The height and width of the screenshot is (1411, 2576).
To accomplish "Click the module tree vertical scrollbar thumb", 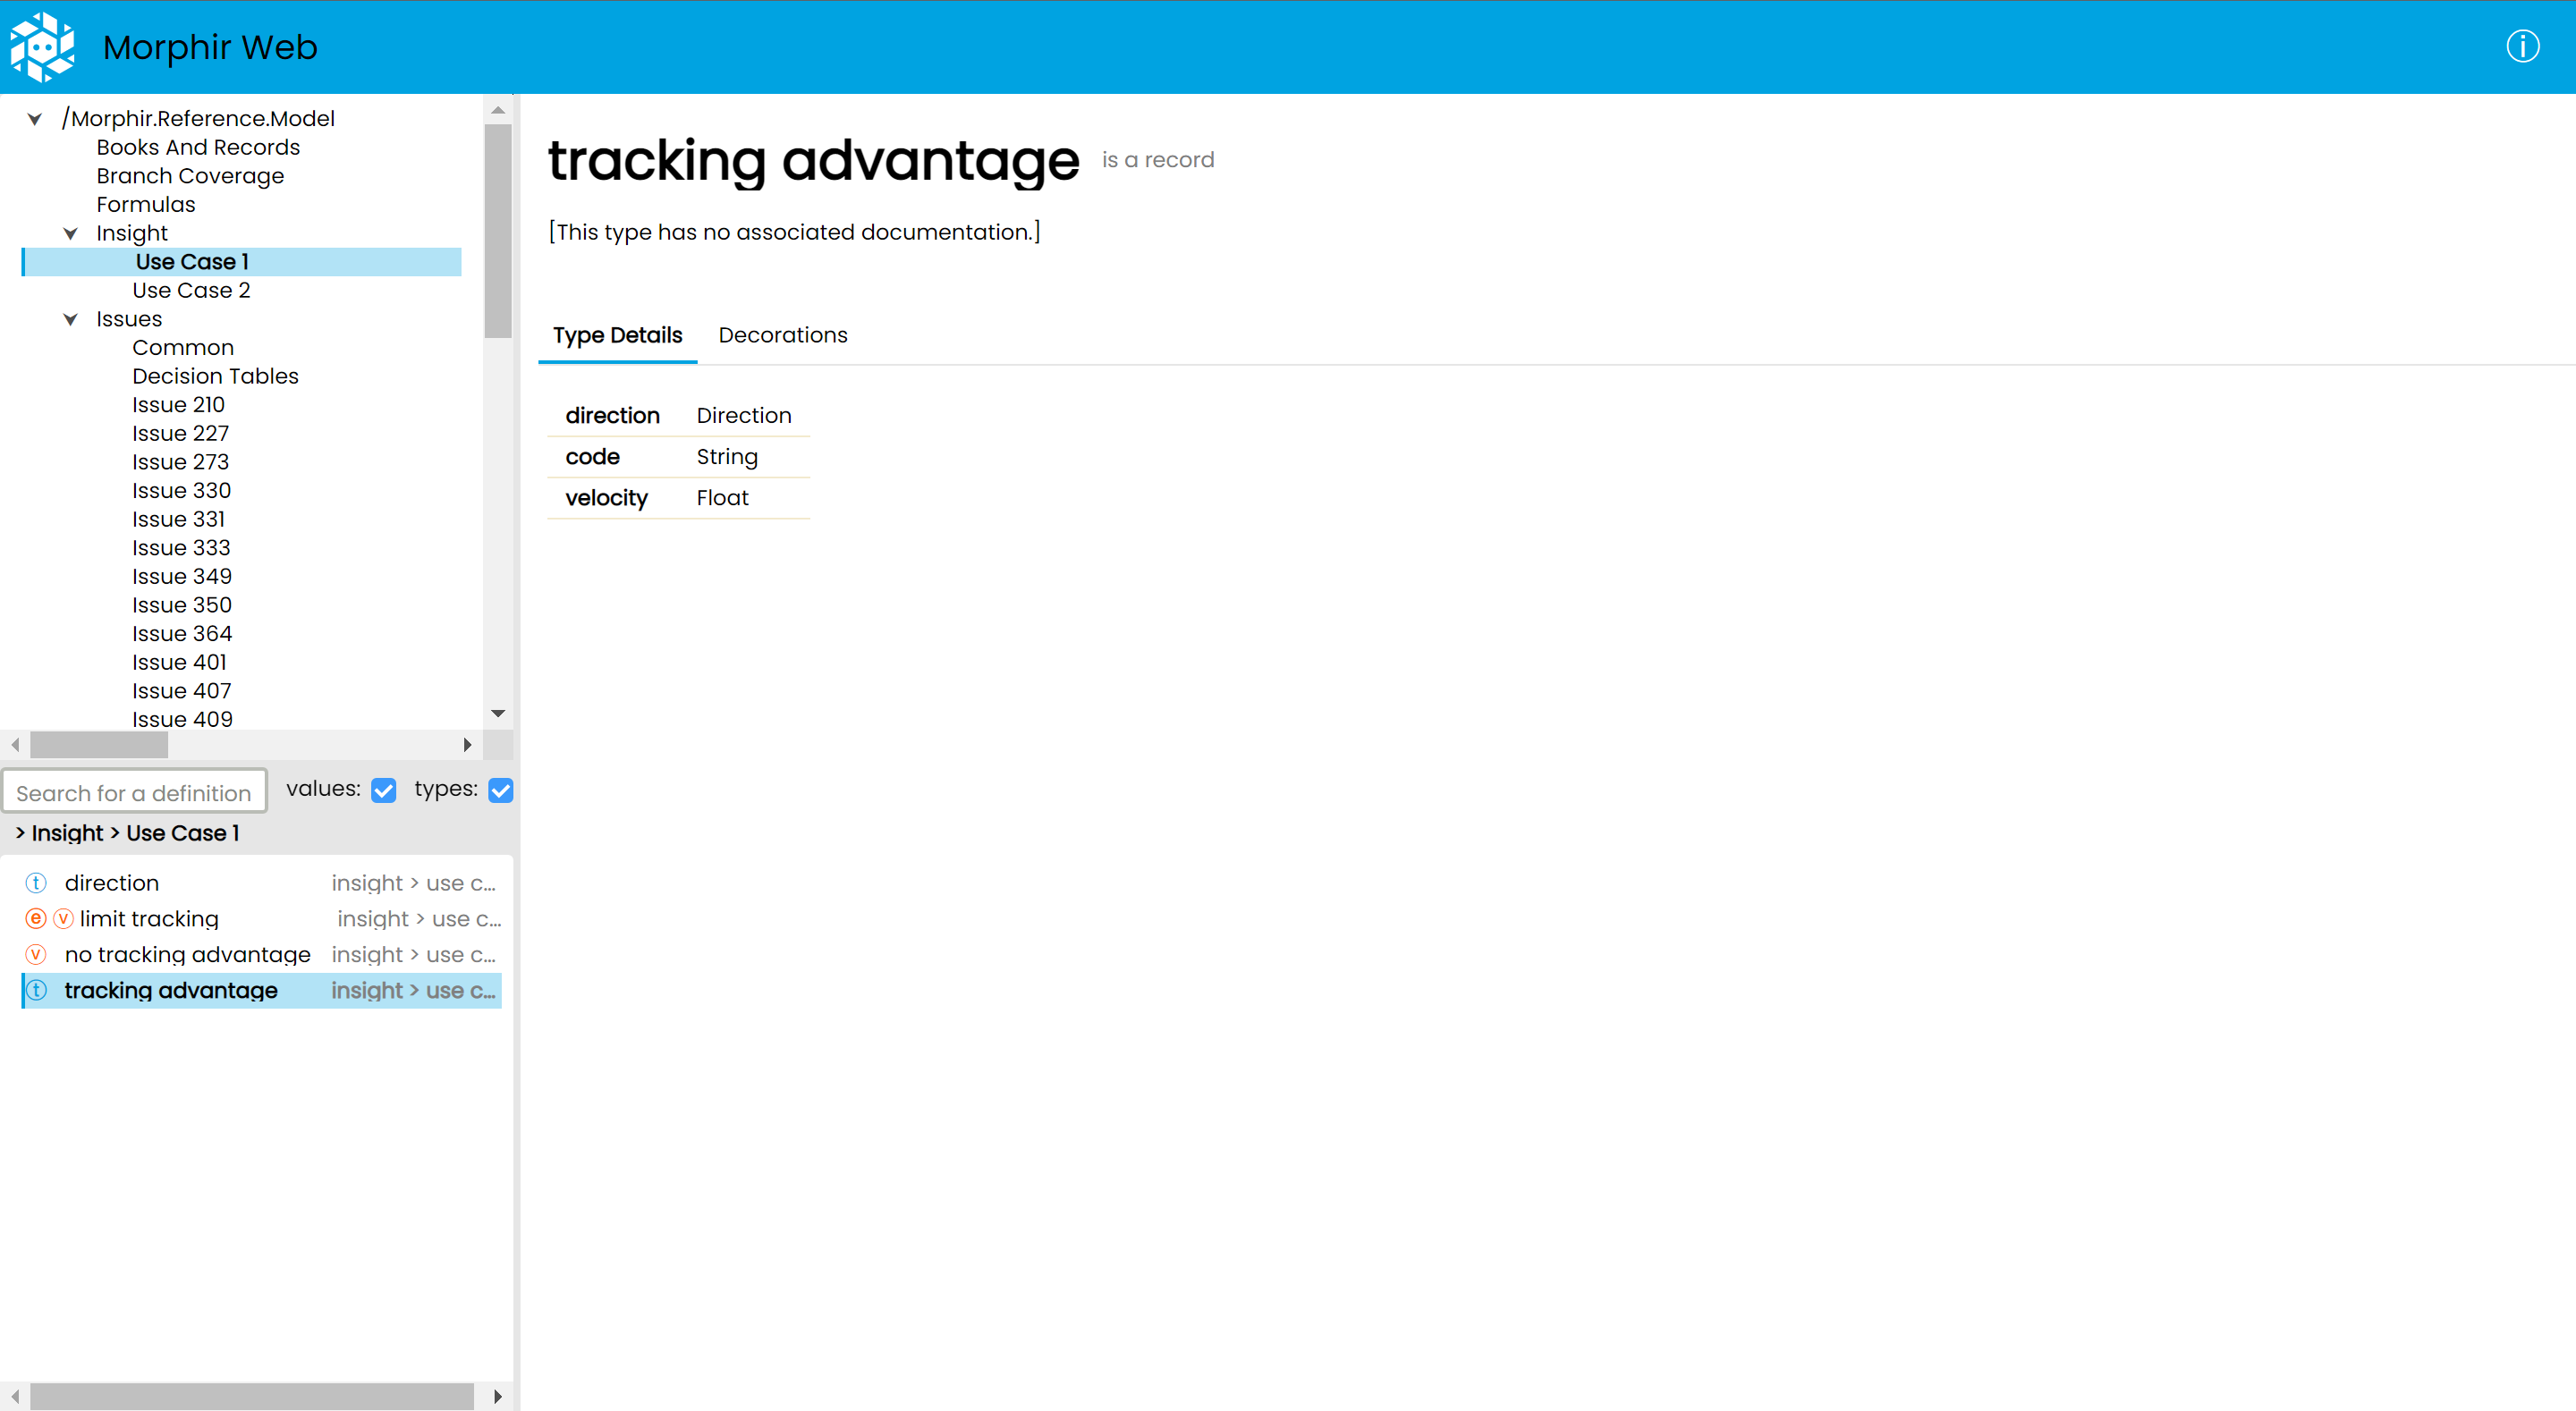I will click(497, 230).
